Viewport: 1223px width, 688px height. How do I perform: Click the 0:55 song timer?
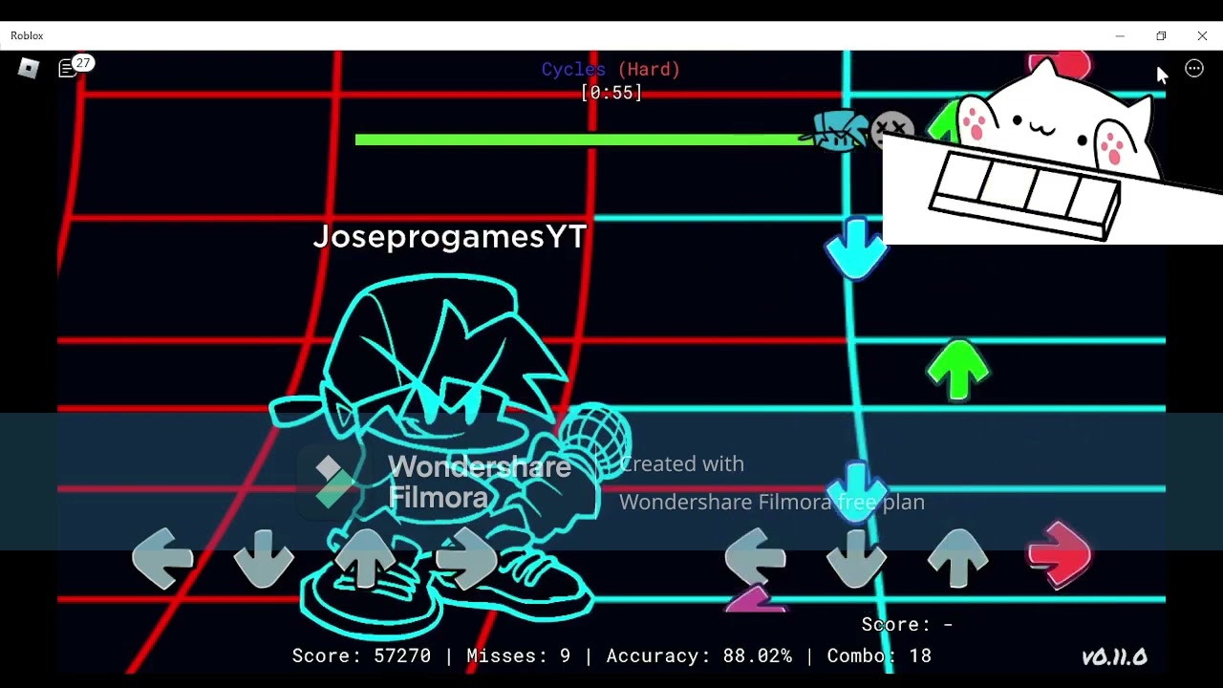[x=611, y=93]
